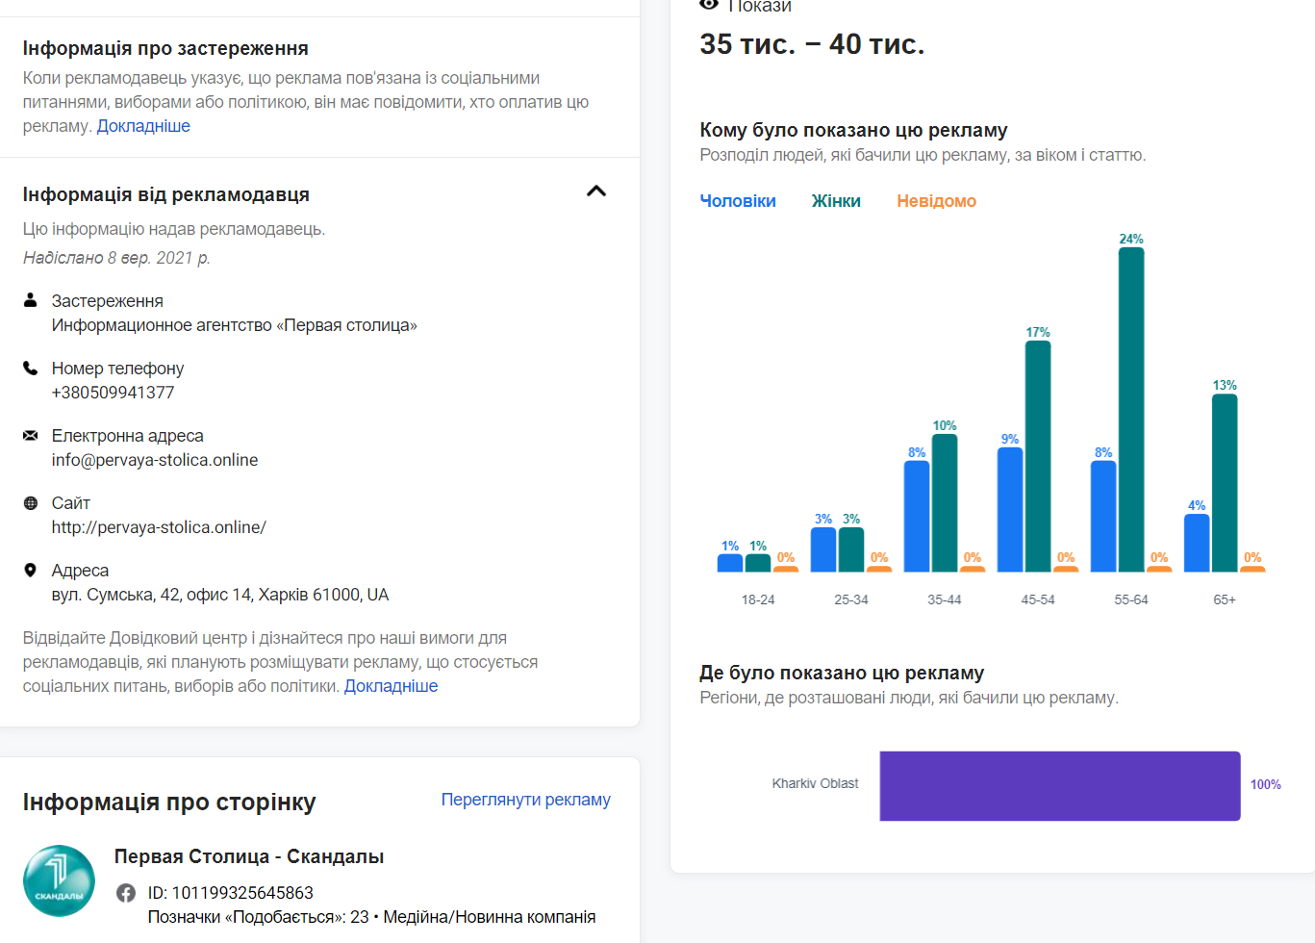This screenshot has height=943, width=1315.
Task: Click the Переглянути рекламу link
Action: tap(525, 800)
